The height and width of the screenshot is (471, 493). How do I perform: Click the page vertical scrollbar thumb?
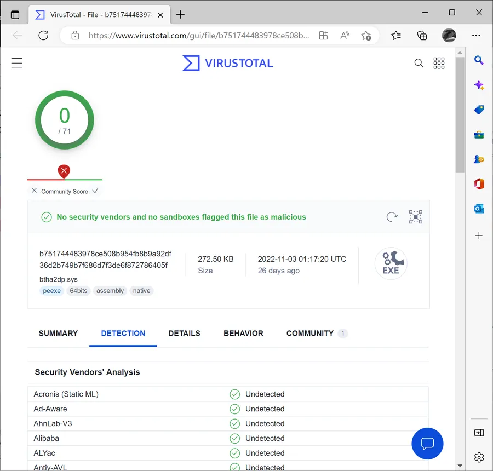(460, 114)
